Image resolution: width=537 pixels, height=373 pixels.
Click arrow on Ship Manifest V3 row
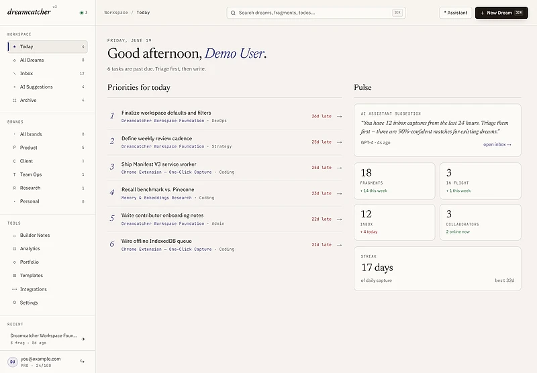point(339,168)
